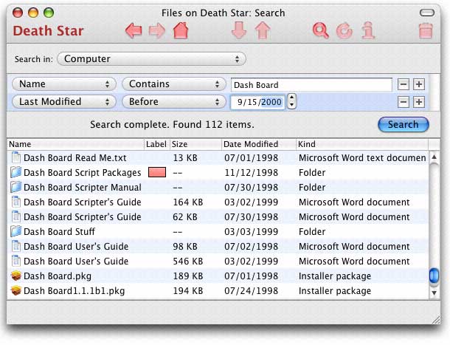Click the 9/15/2000 date field
This screenshot has width=450, height=345.
[x=257, y=102]
